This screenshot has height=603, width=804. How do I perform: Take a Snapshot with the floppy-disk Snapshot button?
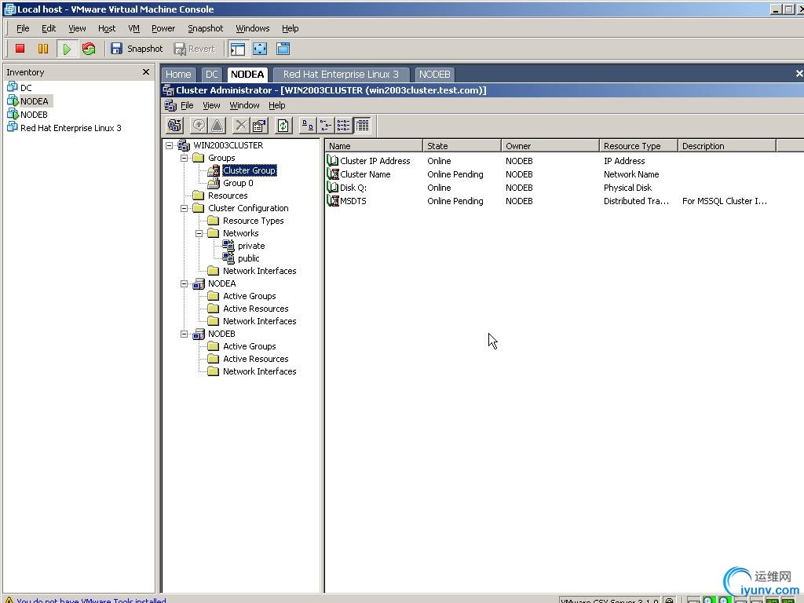pyautogui.click(x=137, y=49)
